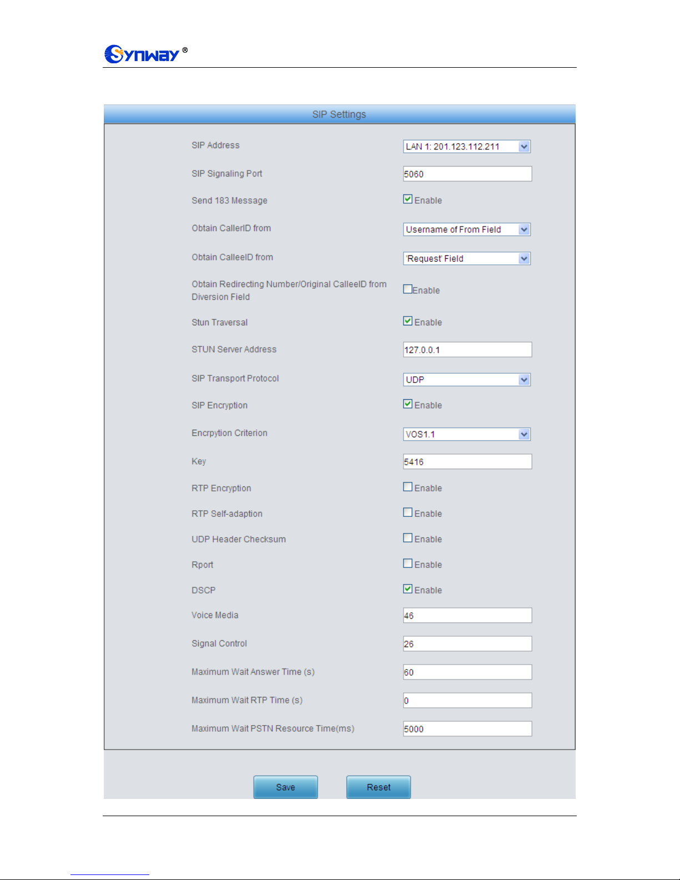The image size is (680, 880).
Task: Enable RTP Self-adaption checkbox
Action: (x=407, y=512)
